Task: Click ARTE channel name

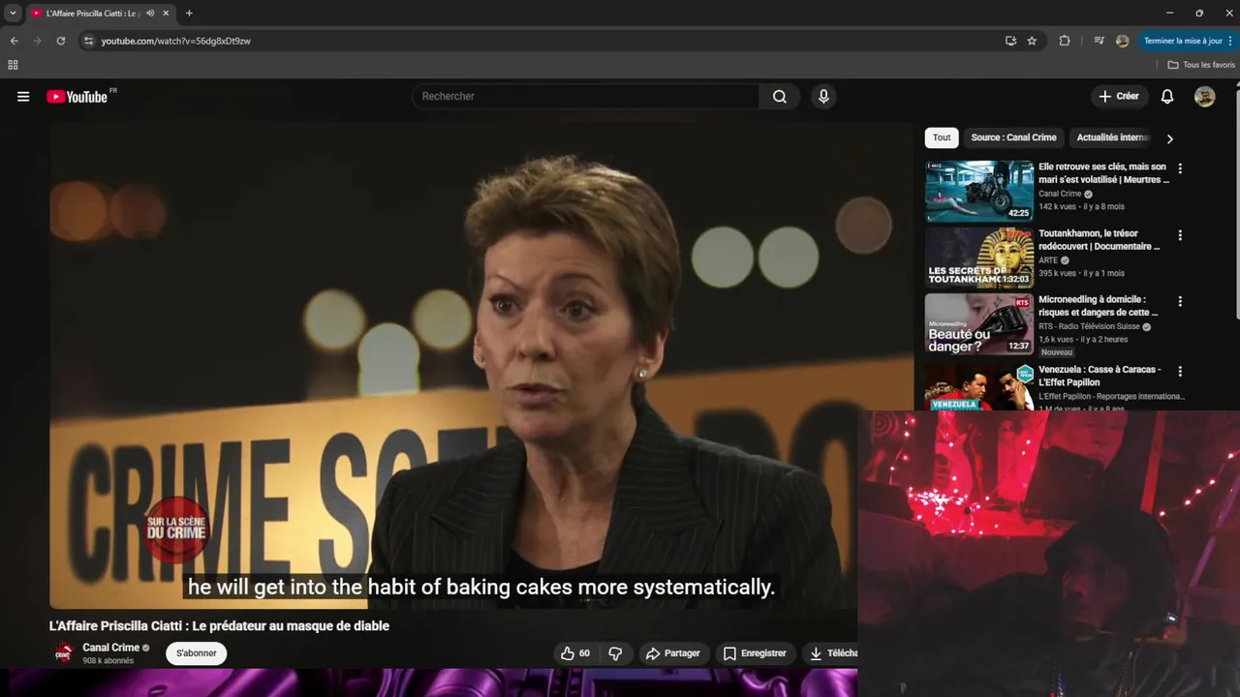Action: [1048, 260]
